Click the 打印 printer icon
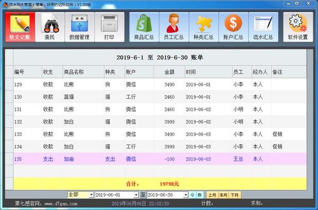Screen dimensions: 318x210 (x=110, y=27)
